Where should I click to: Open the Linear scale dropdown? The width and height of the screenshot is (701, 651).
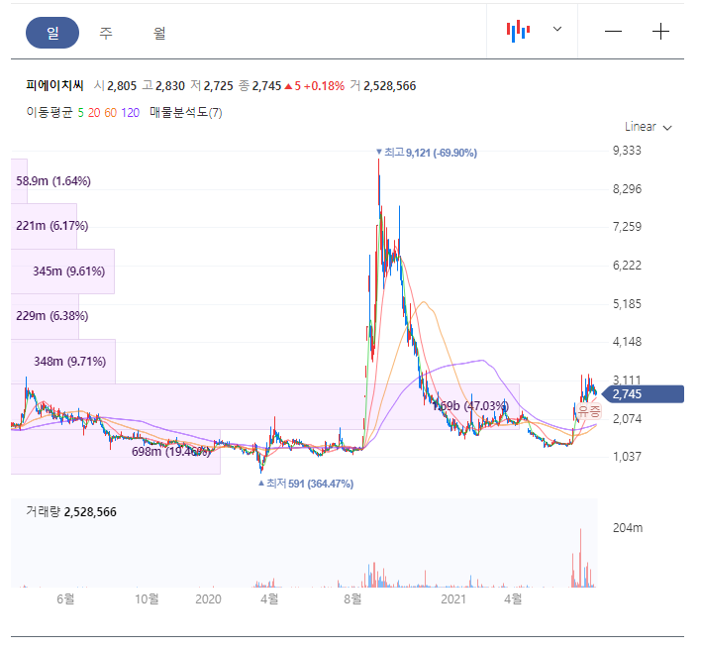pyautogui.click(x=648, y=127)
